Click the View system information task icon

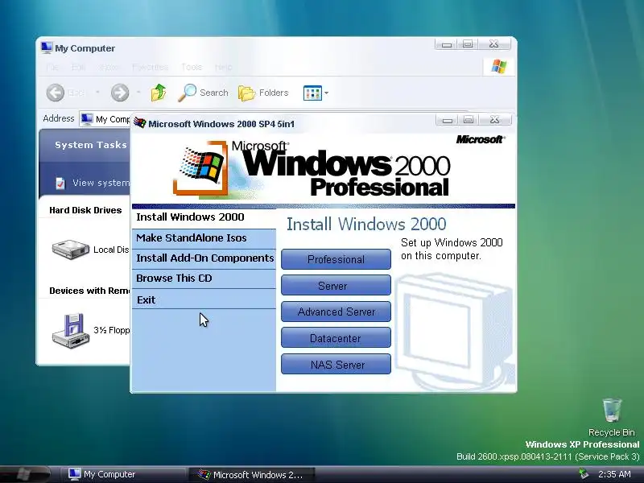[60, 183]
